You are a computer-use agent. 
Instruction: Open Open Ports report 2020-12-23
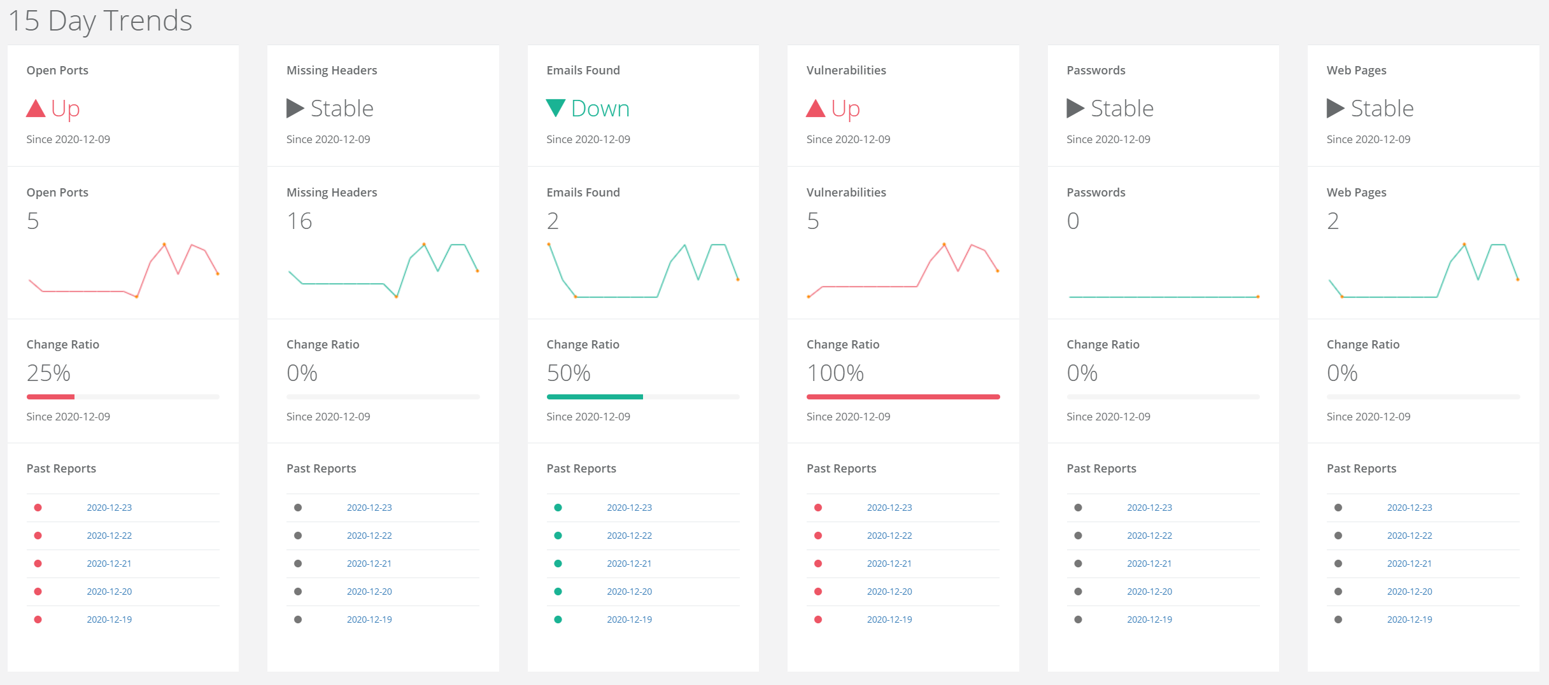[110, 508]
